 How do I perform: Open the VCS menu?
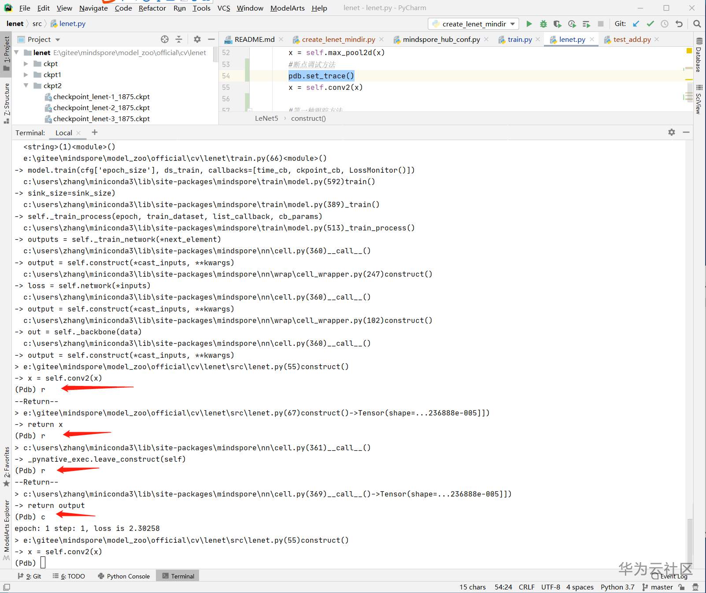pos(224,8)
